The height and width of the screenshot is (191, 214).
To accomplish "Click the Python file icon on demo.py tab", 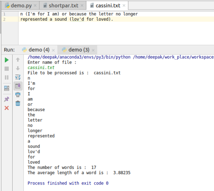I will (7, 6).
